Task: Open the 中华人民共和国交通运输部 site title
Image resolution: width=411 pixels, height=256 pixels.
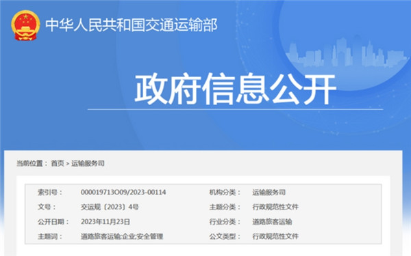Action: point(132,25)
